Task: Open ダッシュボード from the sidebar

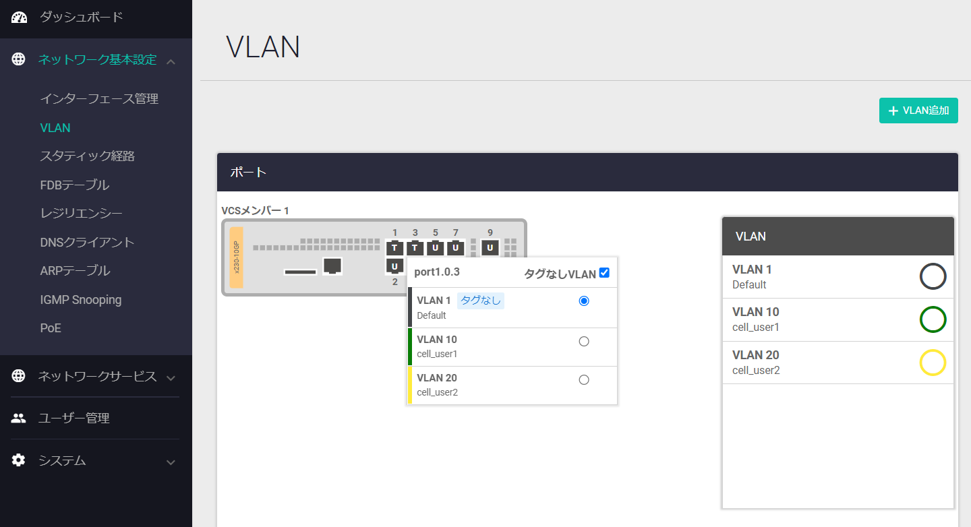Action: (81, 17)
